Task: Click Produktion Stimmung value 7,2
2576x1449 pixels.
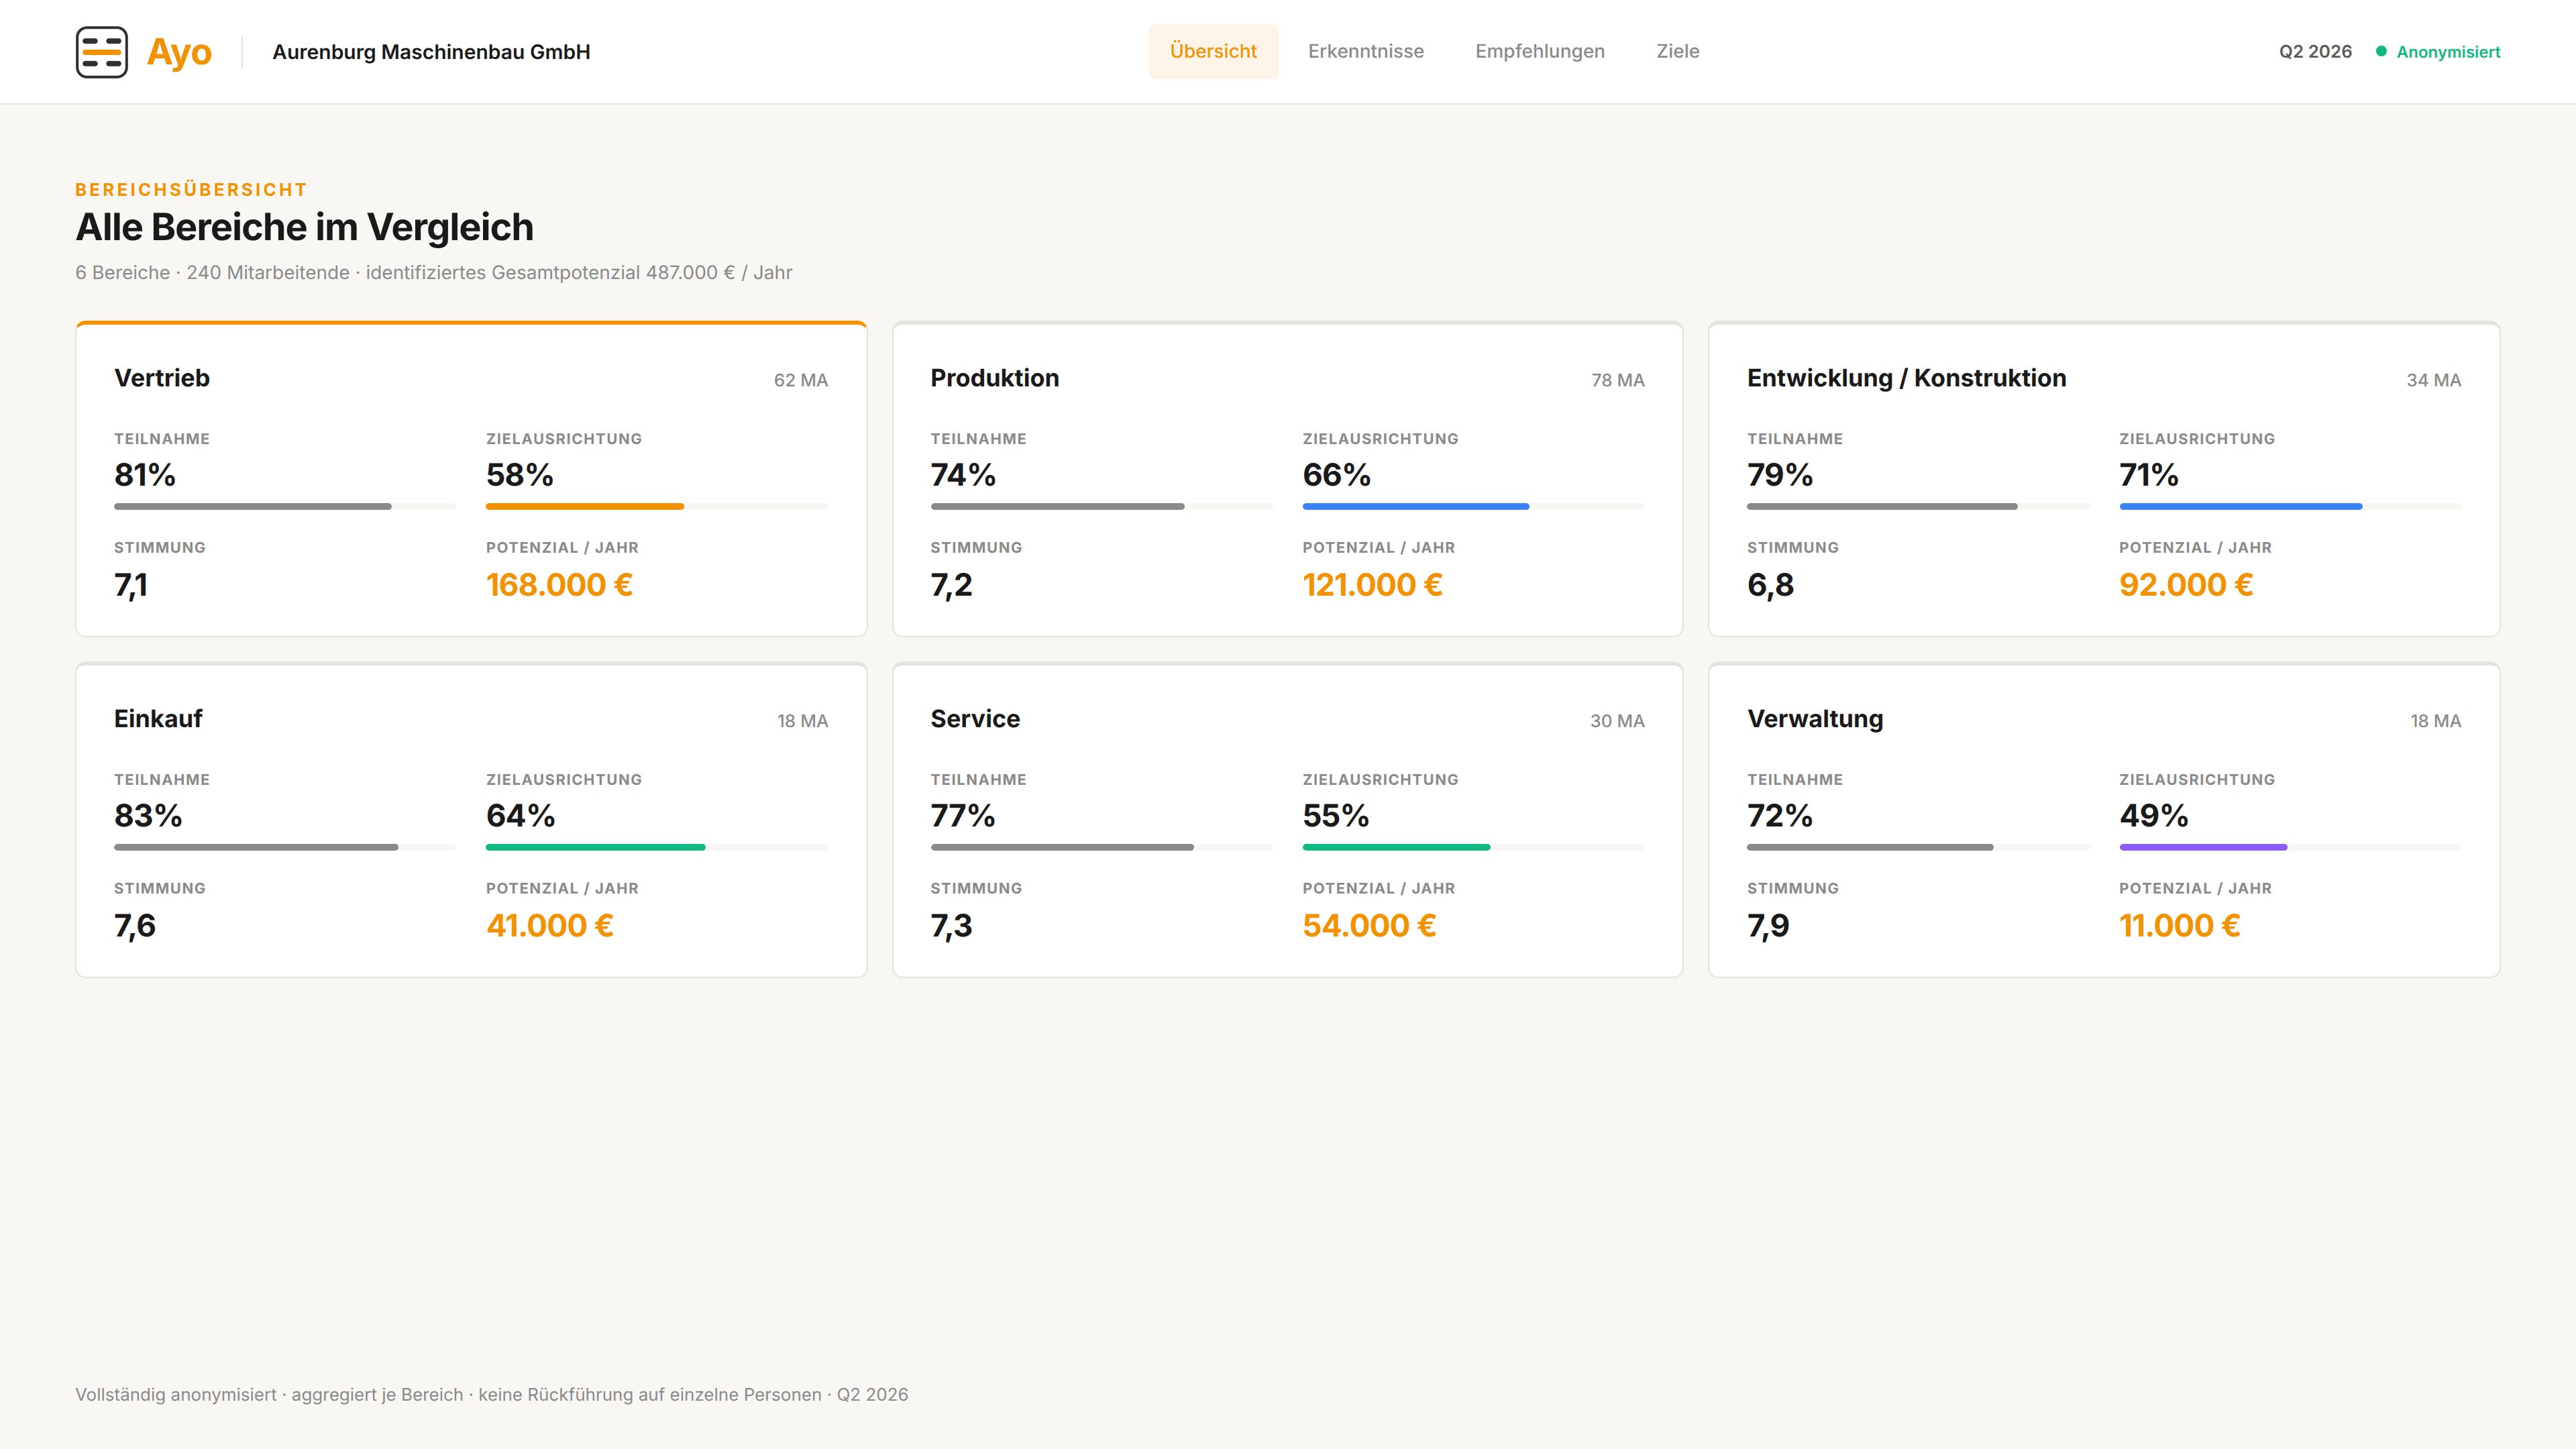Action: (x=951, y=585)
